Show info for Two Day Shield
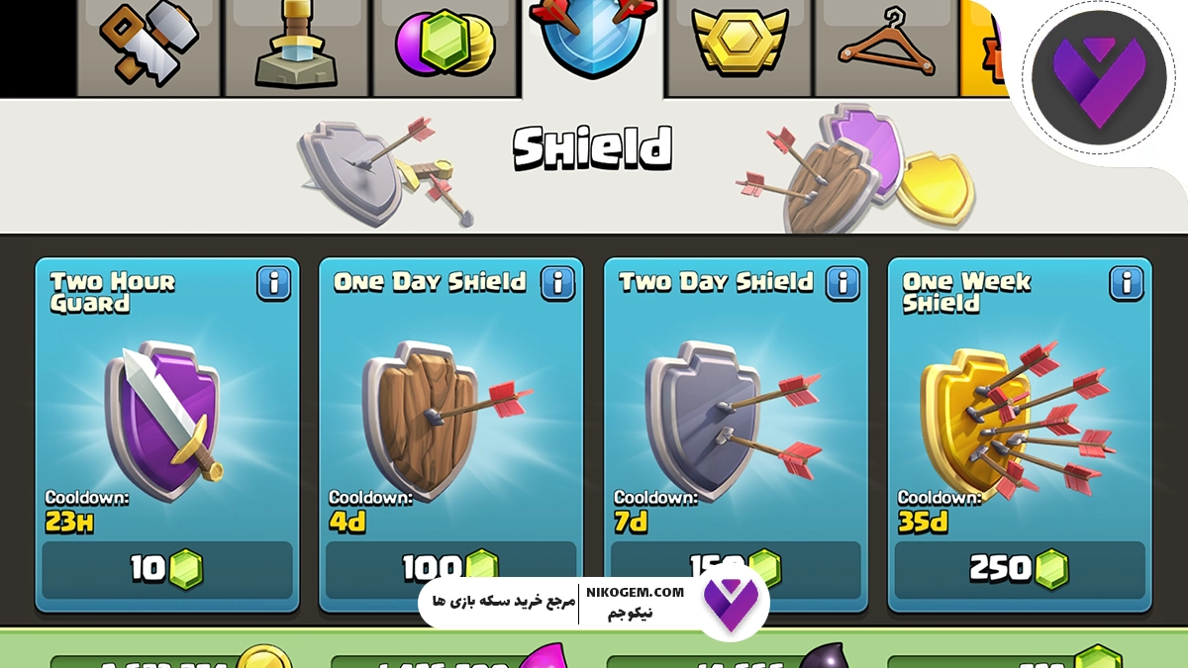The height and width of the screenshot is (668, 1188). pyautogui.click(x=842, y=283)
